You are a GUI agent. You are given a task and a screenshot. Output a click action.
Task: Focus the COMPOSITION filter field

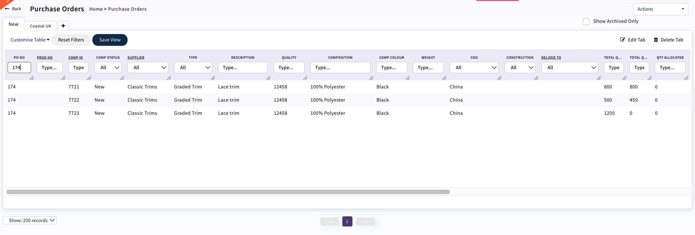point(340,68)
